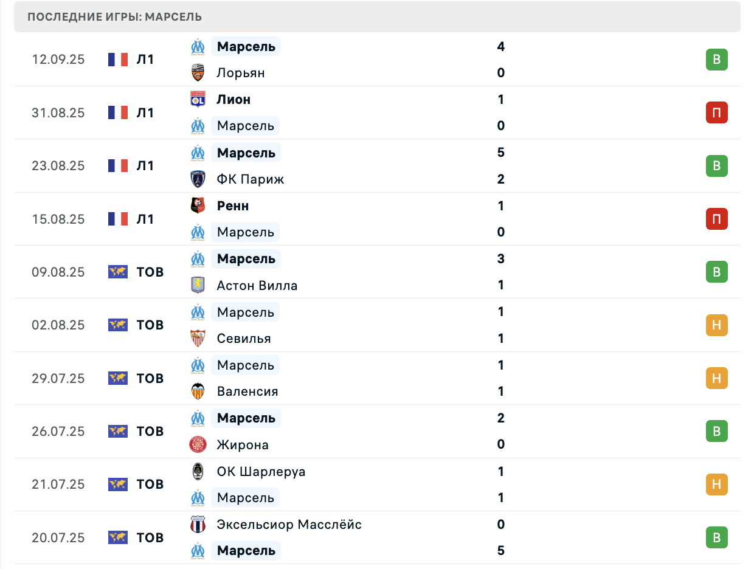The image size is (754, 569).
Task: Open the Эксельсиор Масслёйс team link
Action: (289, 524)
